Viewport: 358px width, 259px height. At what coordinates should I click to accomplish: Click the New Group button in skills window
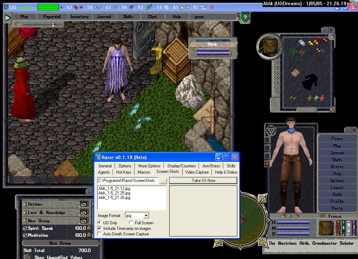click(x=60, y=243)
